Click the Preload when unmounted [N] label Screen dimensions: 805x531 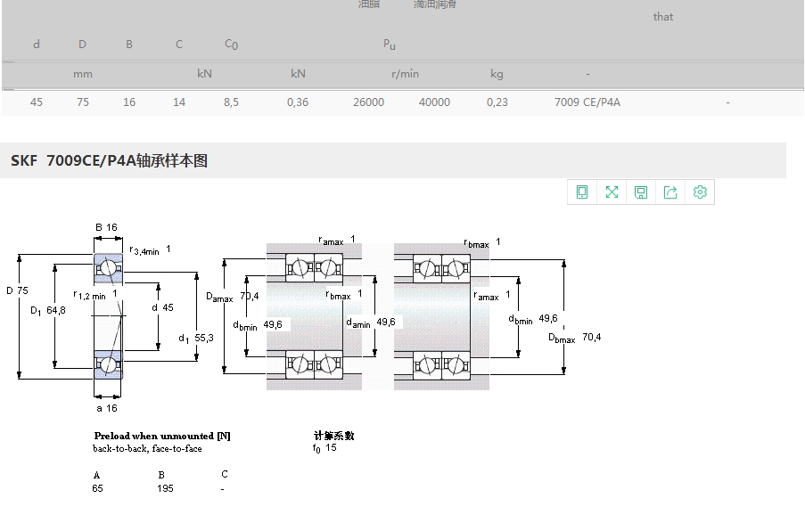[161, 436]
